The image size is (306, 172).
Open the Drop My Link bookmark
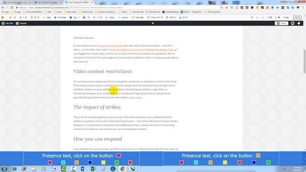coord(153,12)
